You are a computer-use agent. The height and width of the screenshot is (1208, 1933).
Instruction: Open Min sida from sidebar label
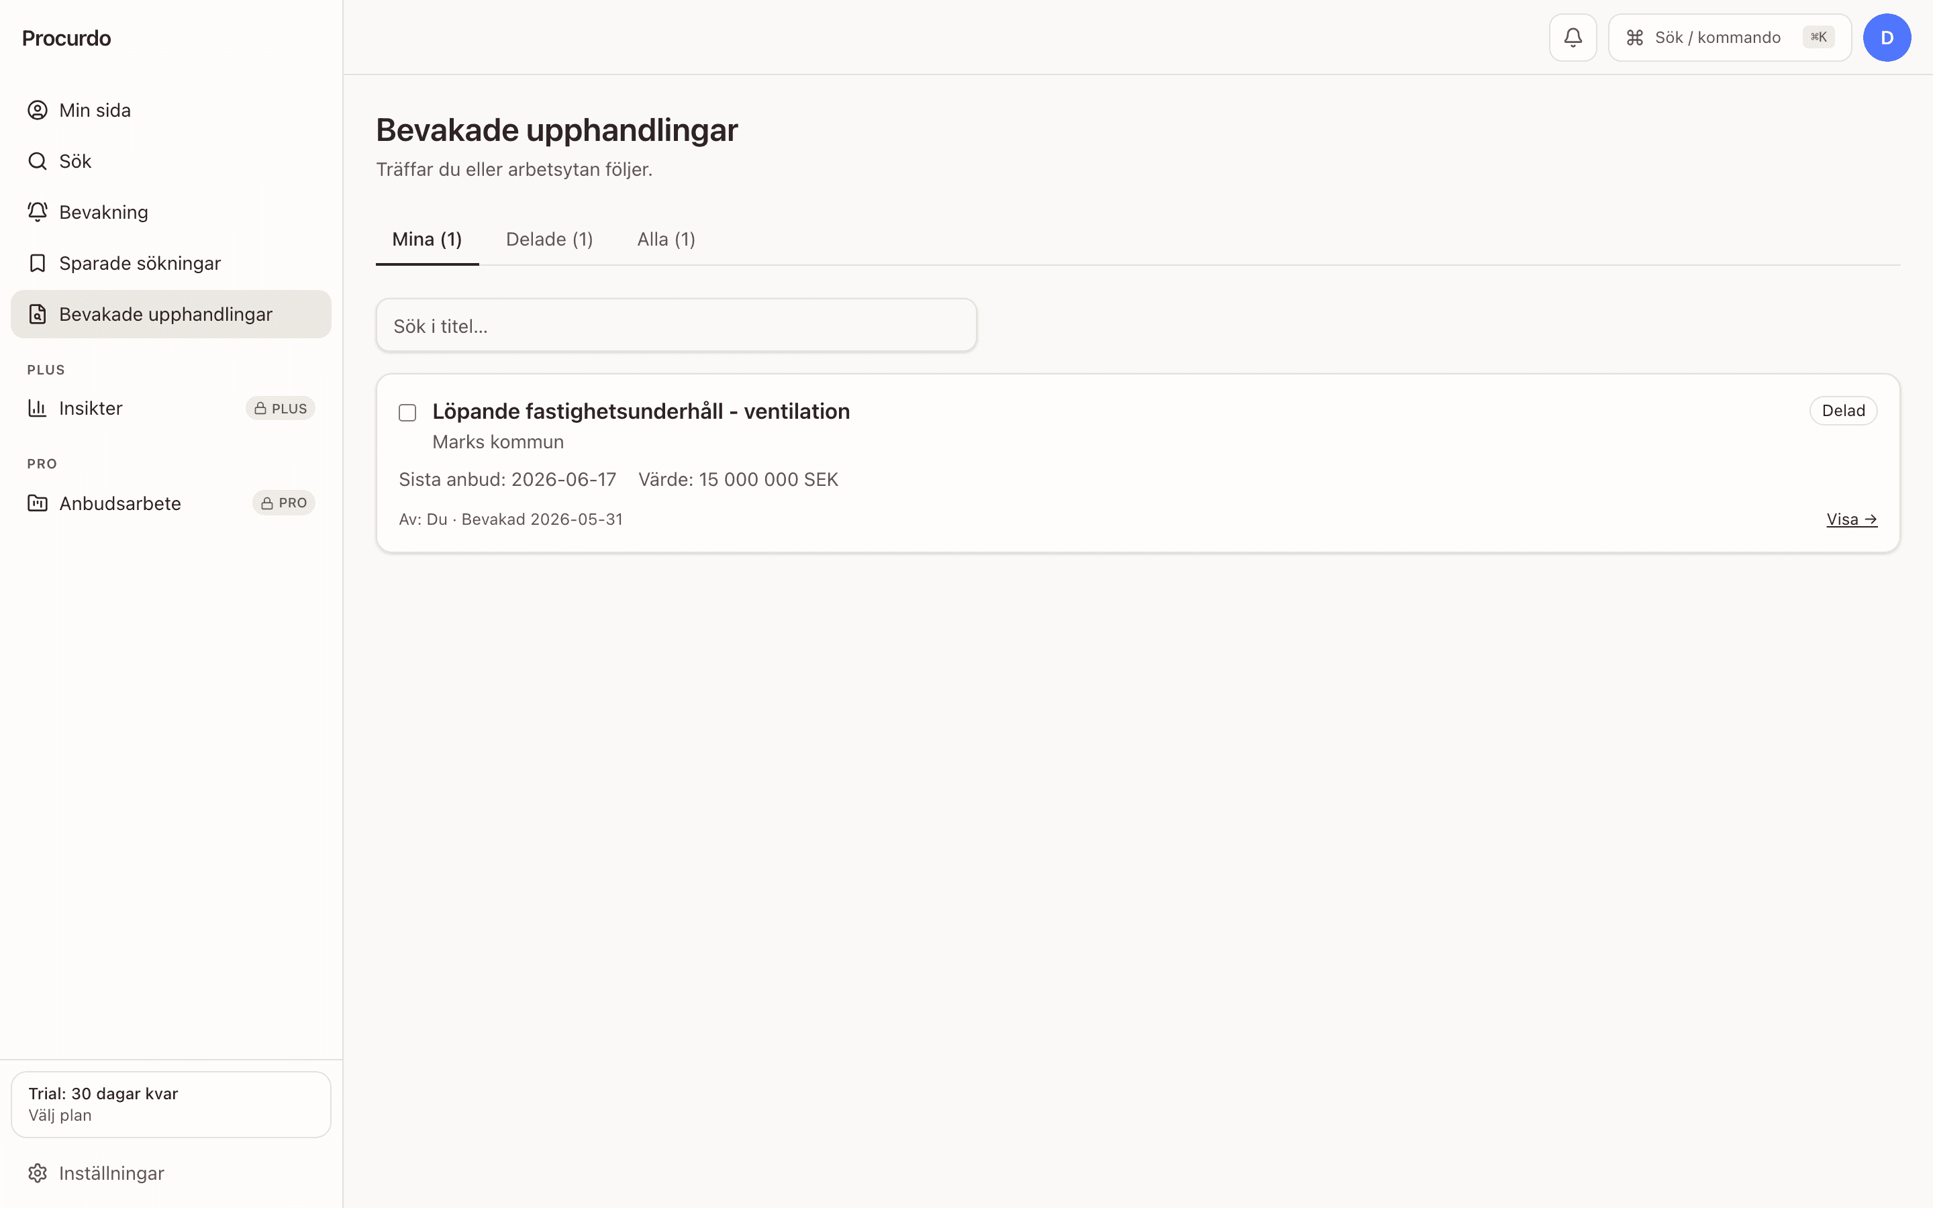coord(95,110)
